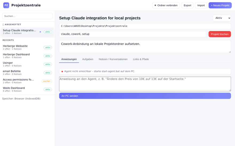The image size is (235, 146).
Task: Open the Links & Pfade tab
Action: pyautogui.click(x=141, y=59)
